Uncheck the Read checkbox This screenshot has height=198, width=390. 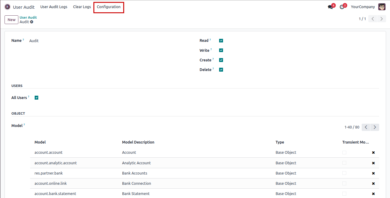pyautogui.click(x=221, y=41)
